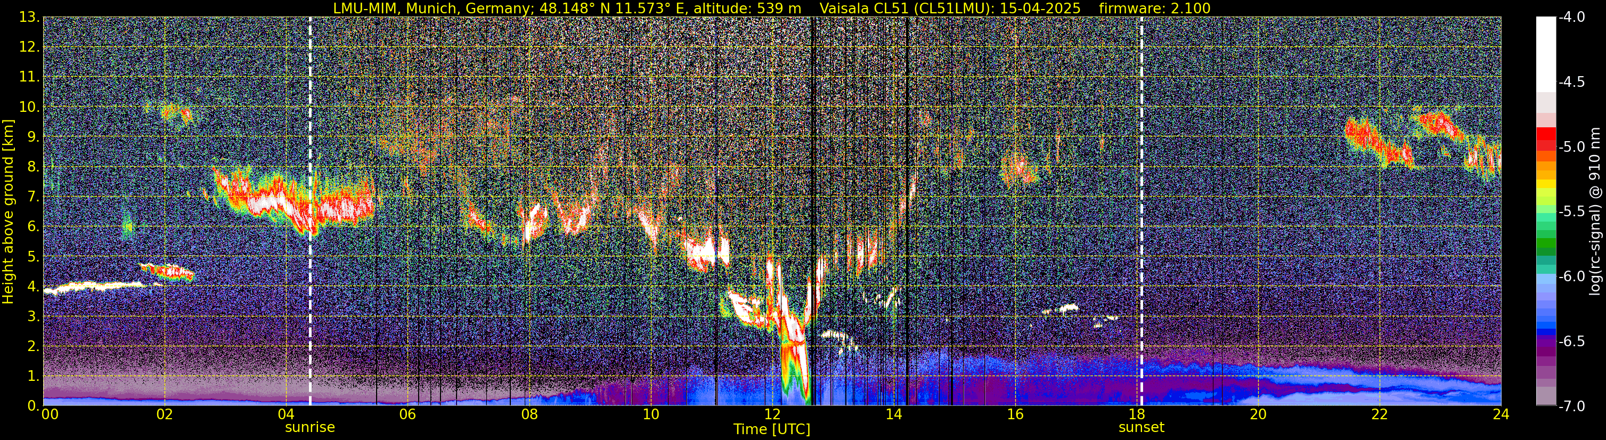Click the '12.' tick on the height axis
The height and width of the screenshot is (440, 1606).
(29, 47)
